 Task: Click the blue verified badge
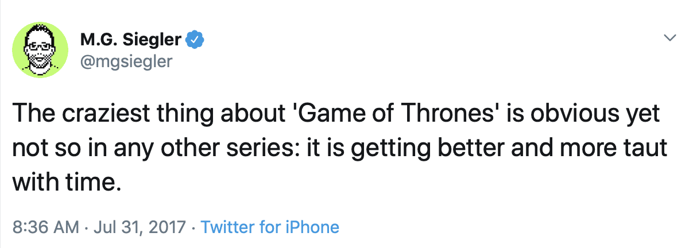[196, 40]
